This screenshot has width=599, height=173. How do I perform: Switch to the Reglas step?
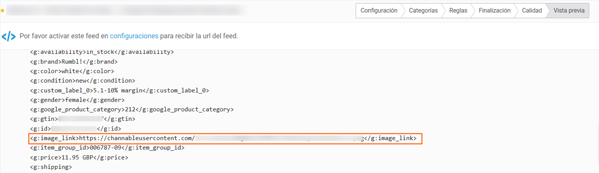point(458,11)
